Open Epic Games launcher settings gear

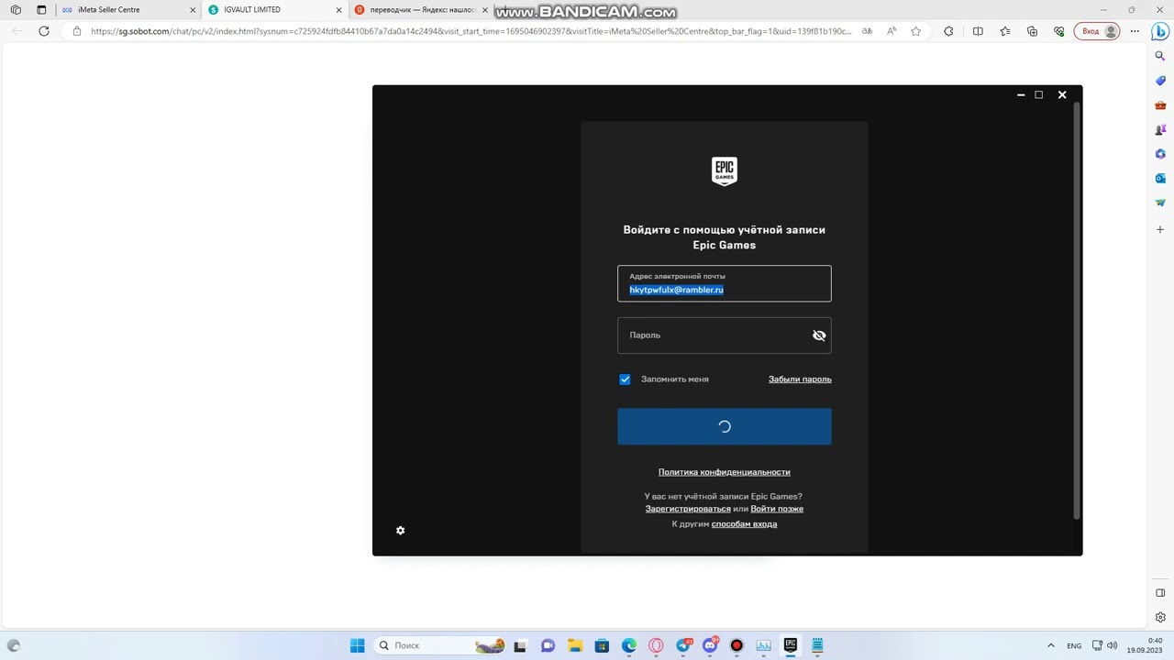click(x=400, y=531)
